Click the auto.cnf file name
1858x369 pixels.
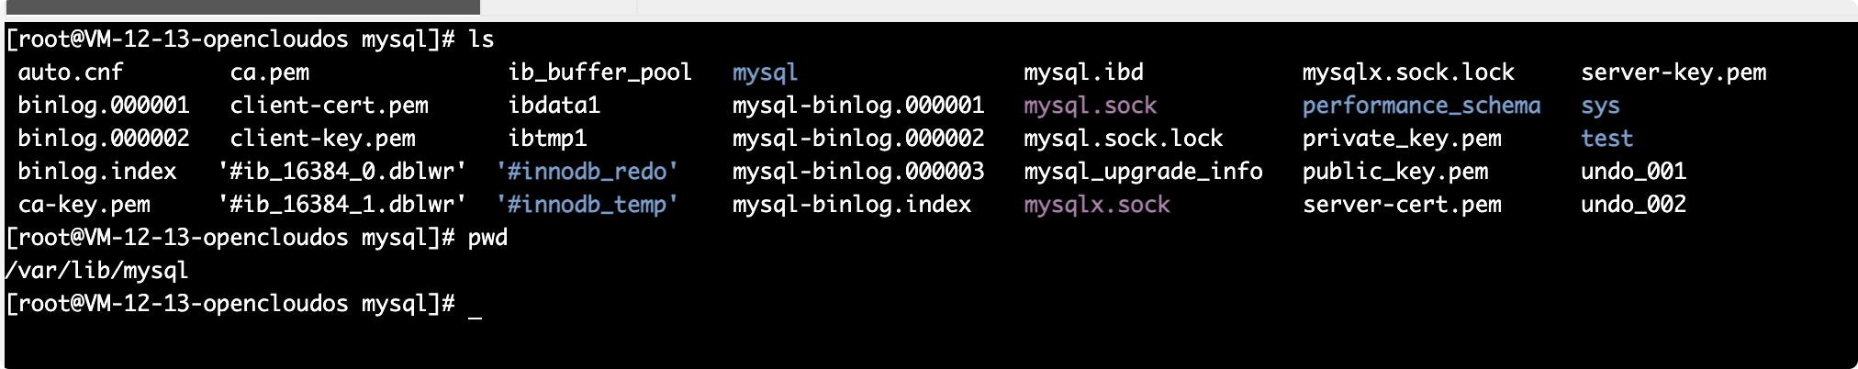click(71, 73)
